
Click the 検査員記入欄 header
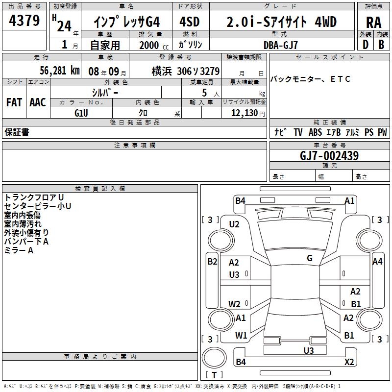(100, 189)
